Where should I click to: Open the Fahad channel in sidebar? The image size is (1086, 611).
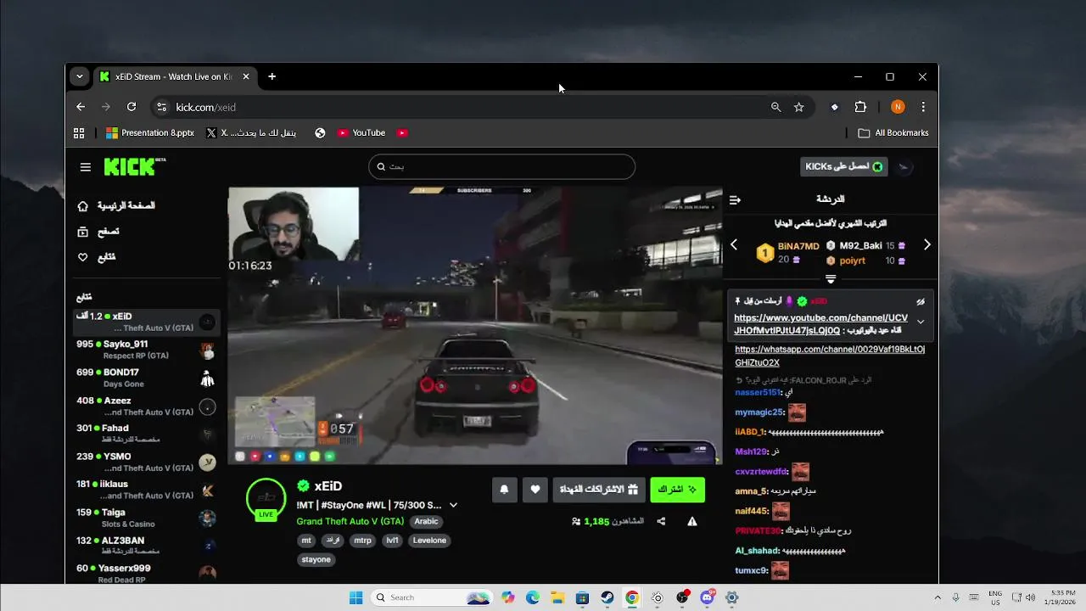tap(147, 434)
